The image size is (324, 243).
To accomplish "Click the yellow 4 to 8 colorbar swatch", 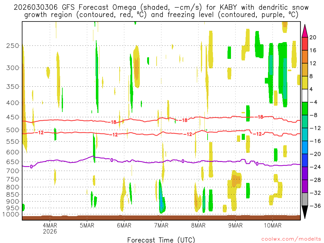I will pos(305,83).
